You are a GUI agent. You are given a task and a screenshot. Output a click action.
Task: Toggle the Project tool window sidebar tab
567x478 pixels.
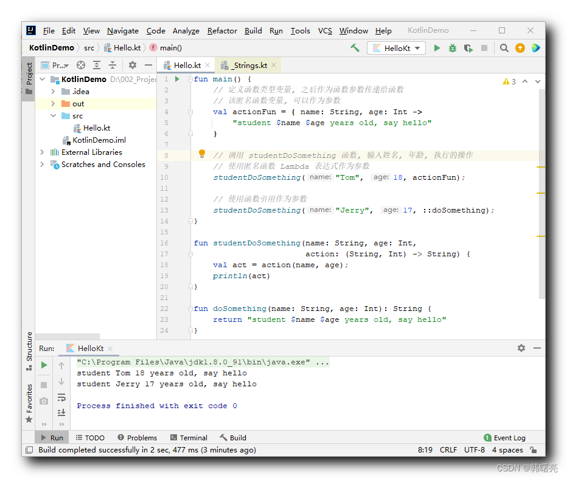click(x=29, y=78)
